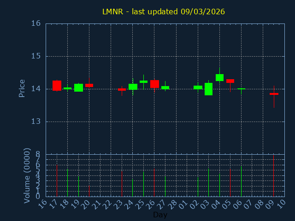This screenshot has height=221, width=295.
Task: Click the green candlestick on day 03
Action: point(208,89)
